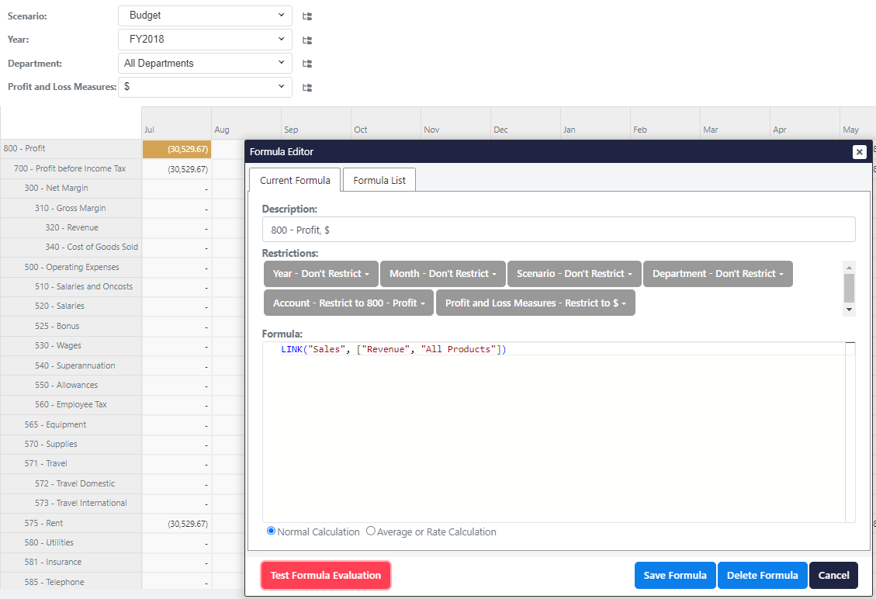Open Account restriction dropdown for 800 - Profit
876x599 pixels.
pyautogui.click(x=349, y=303)
